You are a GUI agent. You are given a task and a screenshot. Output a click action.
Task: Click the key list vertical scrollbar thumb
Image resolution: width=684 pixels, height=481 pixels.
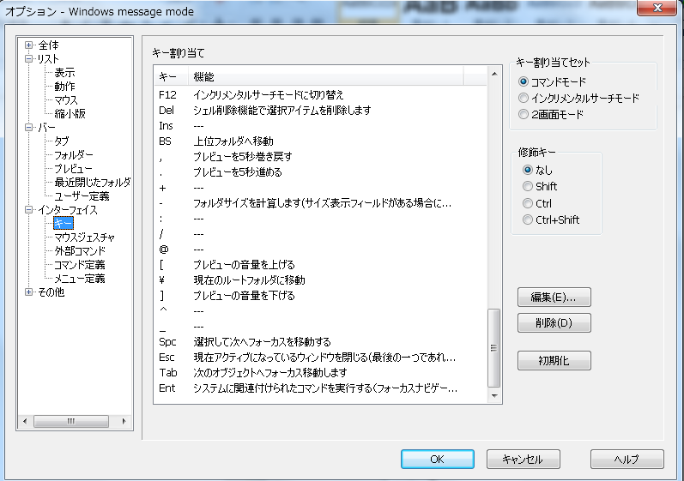pos(494,348)
